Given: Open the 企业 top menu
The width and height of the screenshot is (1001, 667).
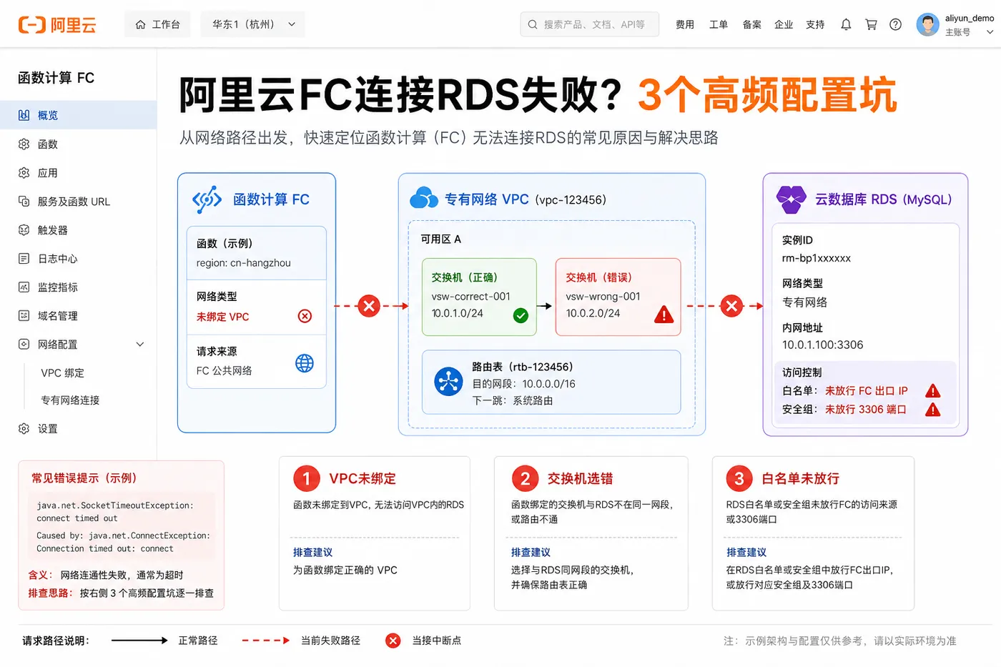Looking at the screenshot, I should tap(784, 24).
